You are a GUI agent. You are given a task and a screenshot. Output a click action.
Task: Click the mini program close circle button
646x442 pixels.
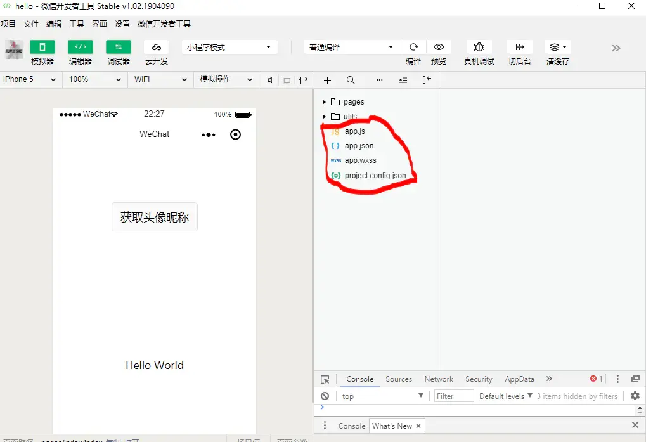(235, 134)
